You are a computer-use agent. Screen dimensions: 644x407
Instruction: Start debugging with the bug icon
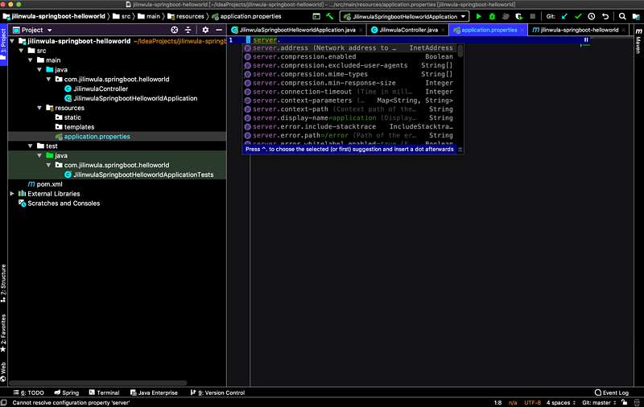pos(492,16)
